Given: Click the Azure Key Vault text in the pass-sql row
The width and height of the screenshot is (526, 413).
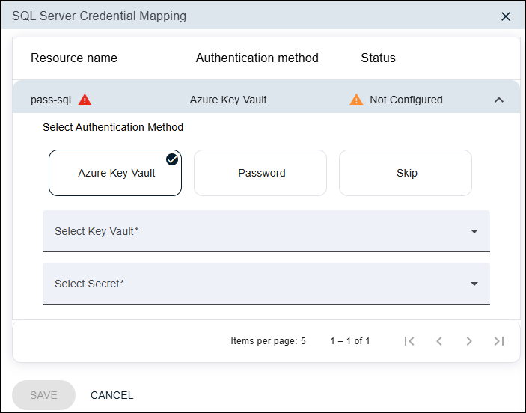Looking at the screenshot, I should (228, 100).
